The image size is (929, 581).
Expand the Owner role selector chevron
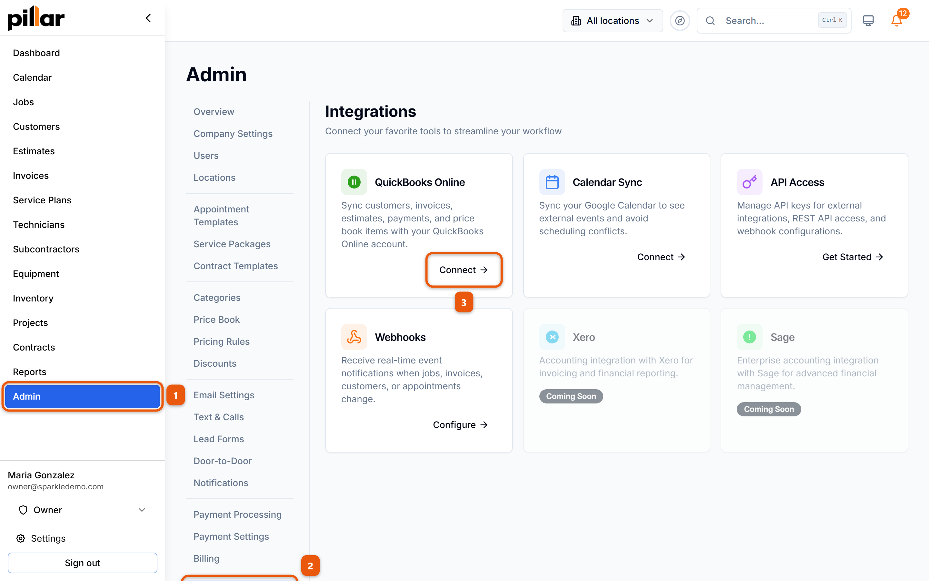pos(142,510)
